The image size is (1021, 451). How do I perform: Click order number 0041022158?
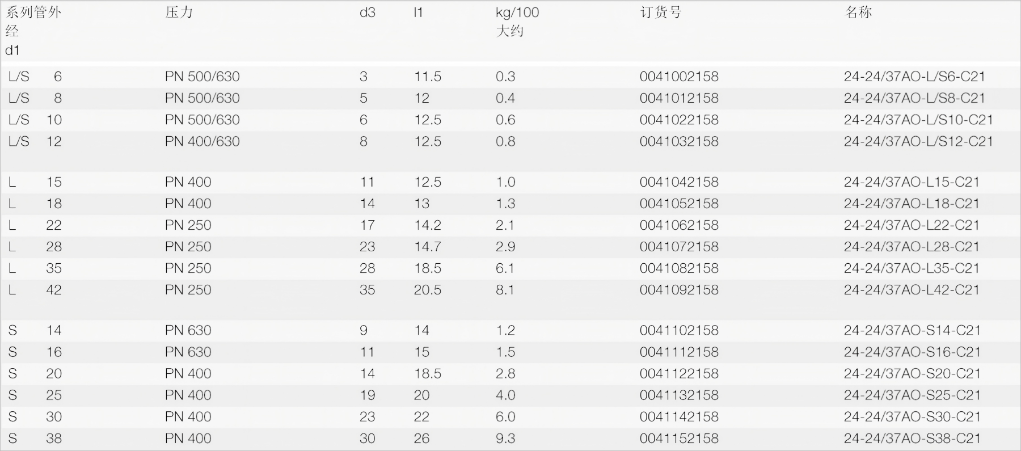(679, 120)
